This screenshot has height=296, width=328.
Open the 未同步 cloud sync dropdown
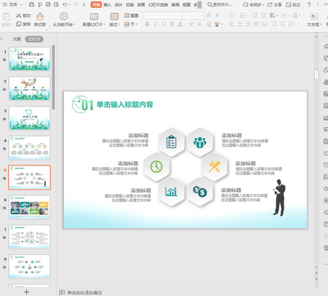253,5
